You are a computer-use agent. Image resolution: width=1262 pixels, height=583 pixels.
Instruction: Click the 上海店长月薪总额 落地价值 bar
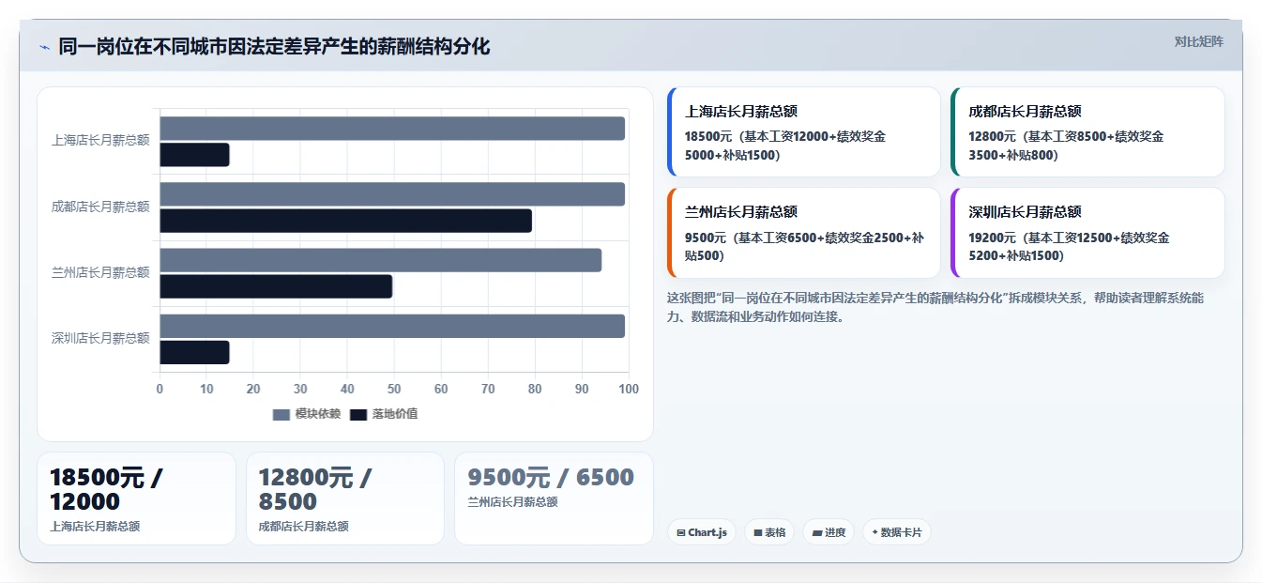[194, 155]
